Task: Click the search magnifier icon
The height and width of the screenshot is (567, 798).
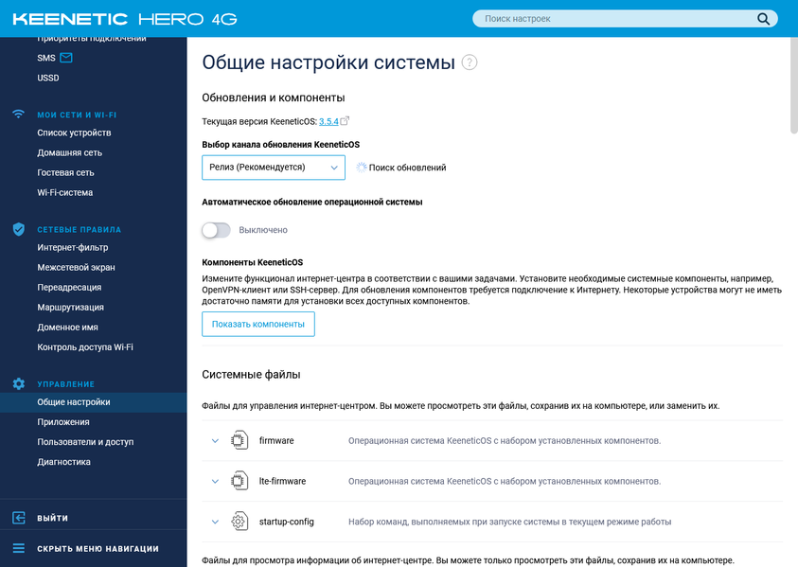Action: [x=763, y=19]
